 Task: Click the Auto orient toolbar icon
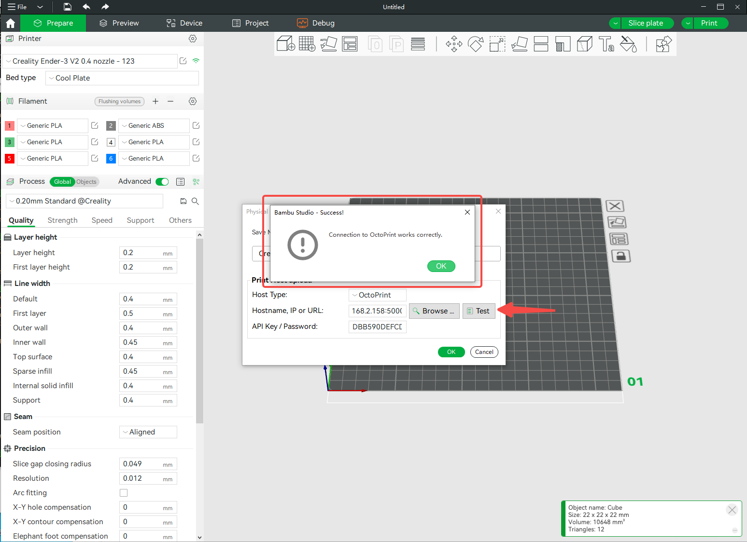click(x=328, y=44)
